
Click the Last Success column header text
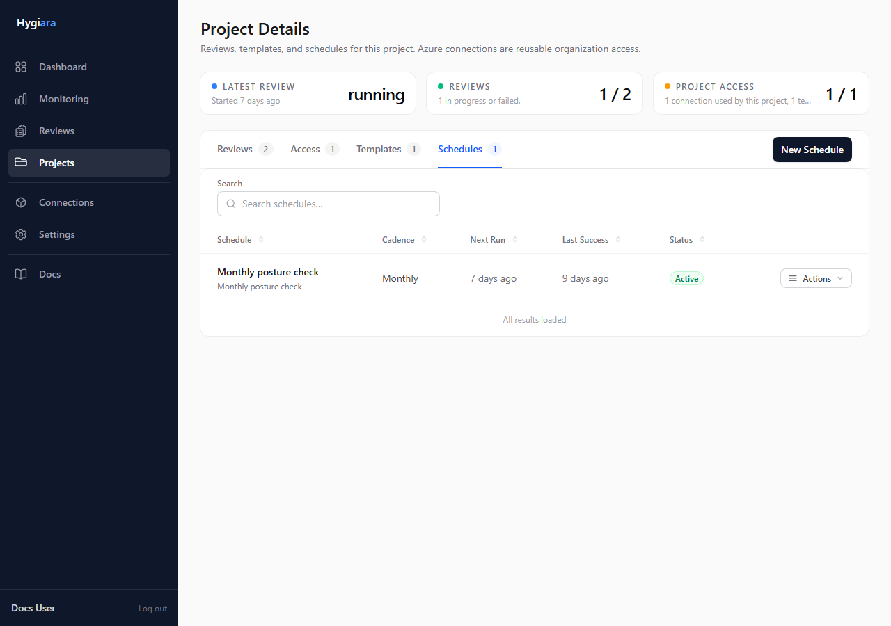[x=585, y=240]
